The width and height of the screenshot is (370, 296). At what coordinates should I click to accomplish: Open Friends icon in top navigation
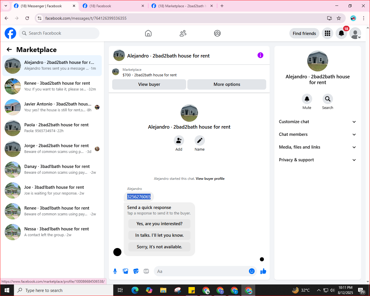[183, 33]
